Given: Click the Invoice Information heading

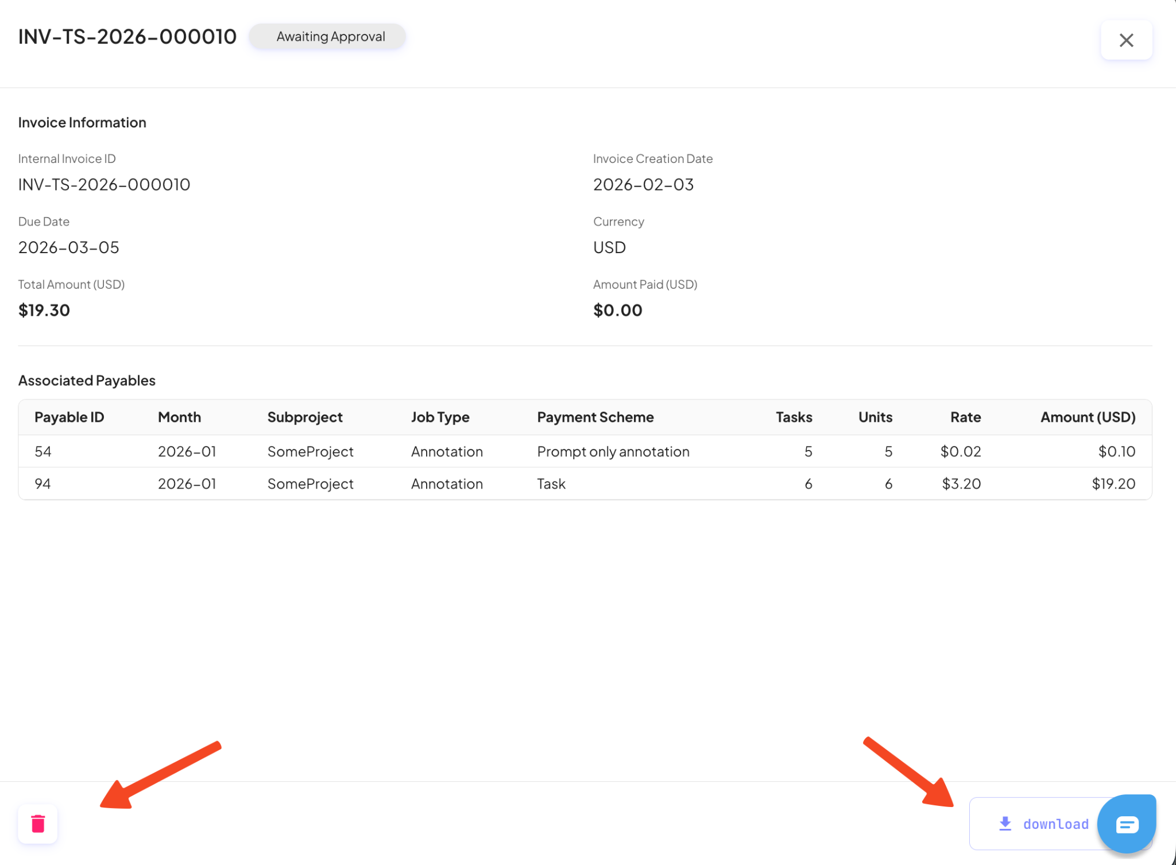Looking at the screenshot, I should [x=82, y=122].
